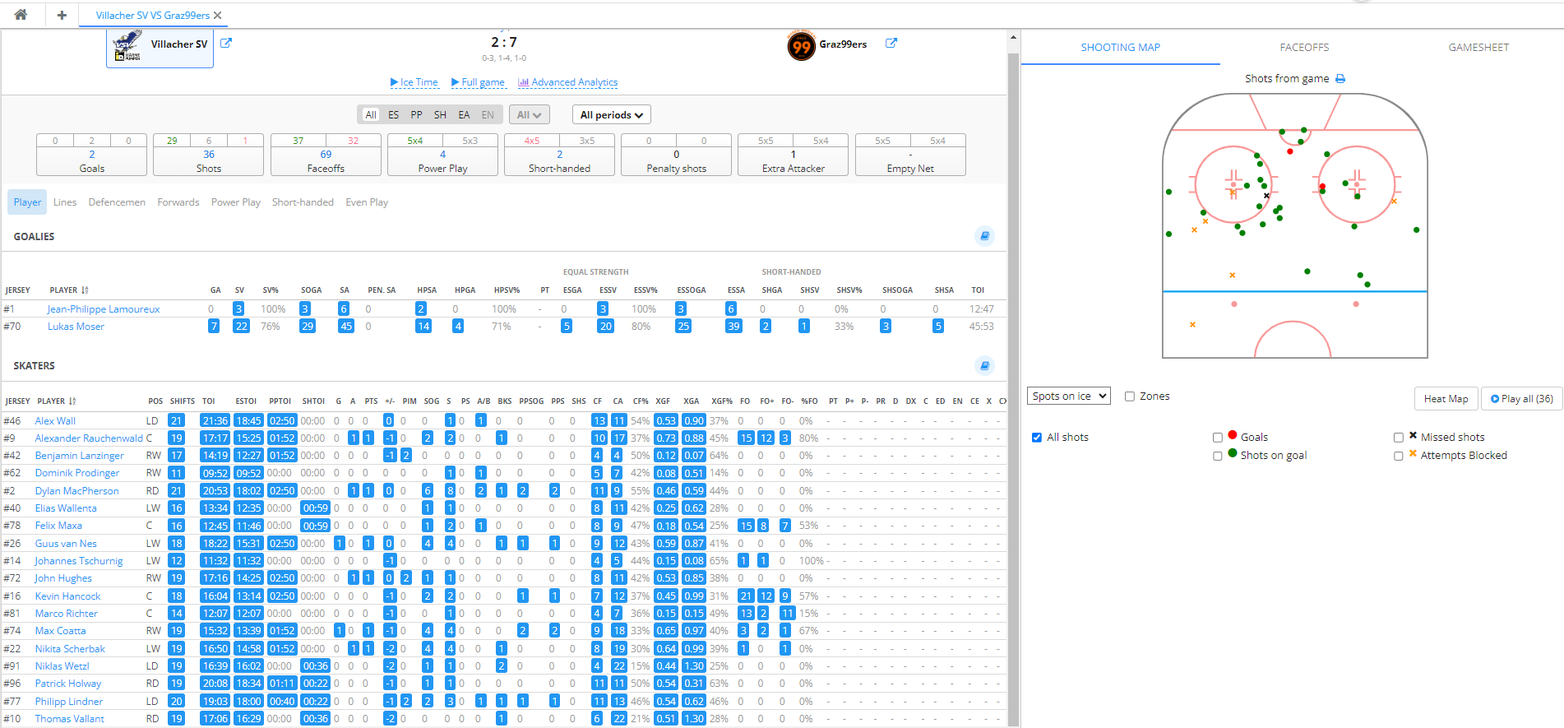
Task: Open the All periods dropdown
Action: [611, 115]
